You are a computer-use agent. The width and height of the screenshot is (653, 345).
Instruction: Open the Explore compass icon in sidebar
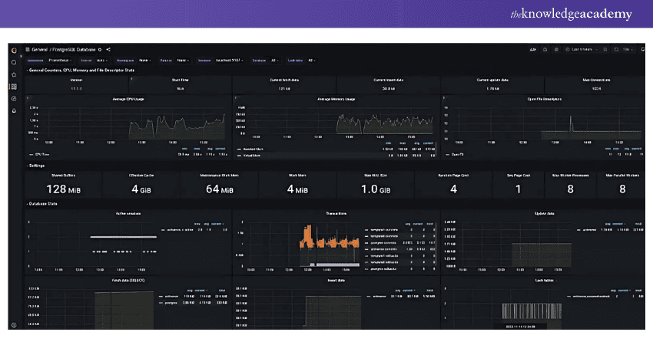click(x=13, y=99)
